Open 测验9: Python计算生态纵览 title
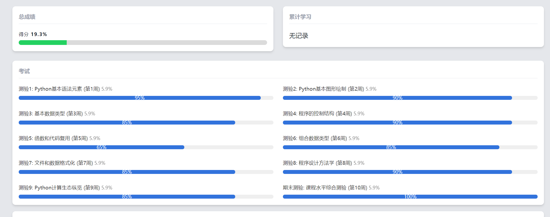The image size is (550, 217). point(59,188)
